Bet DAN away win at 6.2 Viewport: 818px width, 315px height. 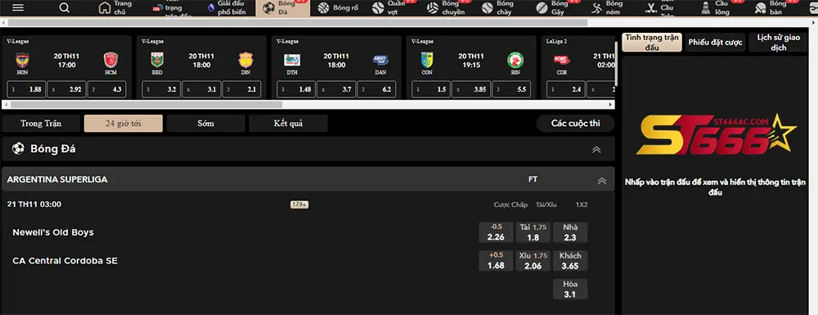pos(376,89)
